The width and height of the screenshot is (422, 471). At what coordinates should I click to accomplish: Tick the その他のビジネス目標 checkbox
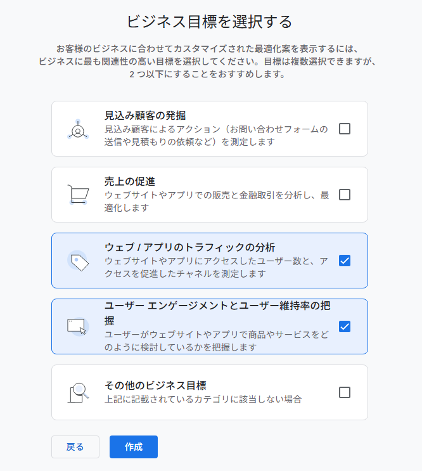[x=345, y=392]
